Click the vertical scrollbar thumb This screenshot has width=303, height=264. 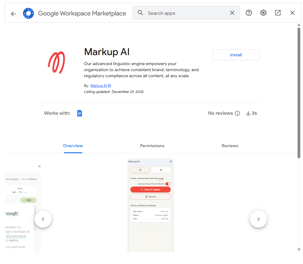click(x=299, y=91)
